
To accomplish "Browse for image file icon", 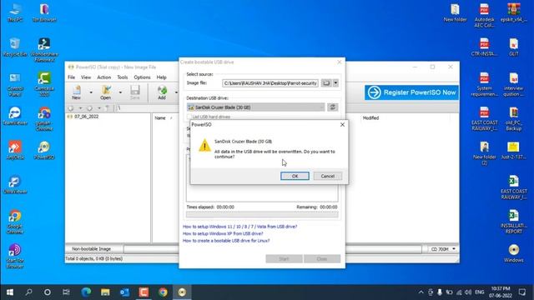I will click(326, 83).
